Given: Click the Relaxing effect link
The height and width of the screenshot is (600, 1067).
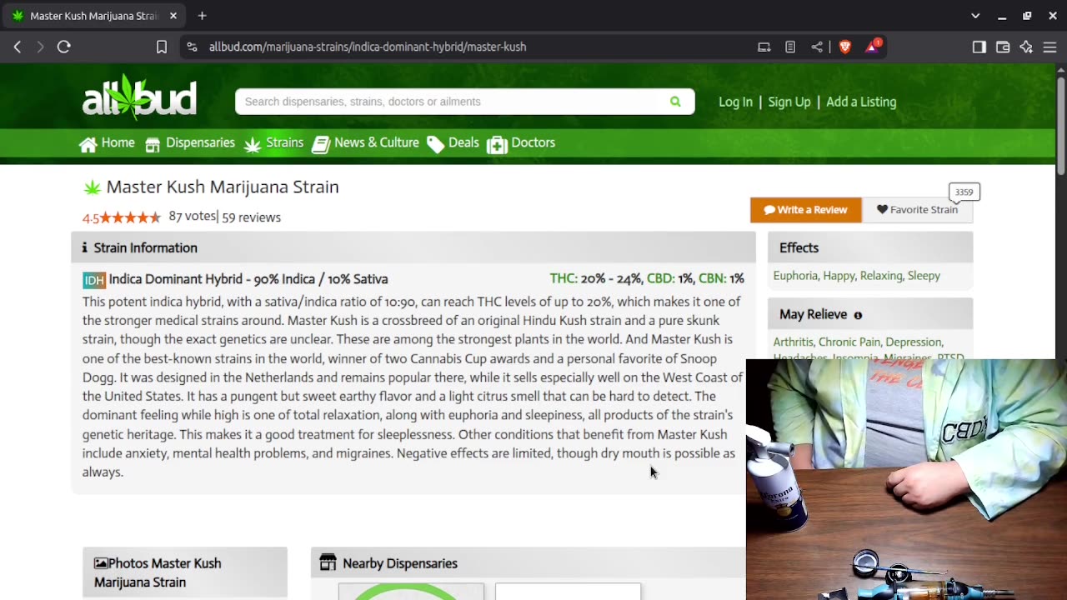Looking at the screenshot, I should point(881,276).
